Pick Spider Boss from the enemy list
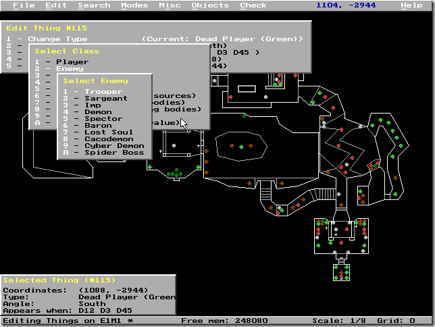 [x=113, y=153]
